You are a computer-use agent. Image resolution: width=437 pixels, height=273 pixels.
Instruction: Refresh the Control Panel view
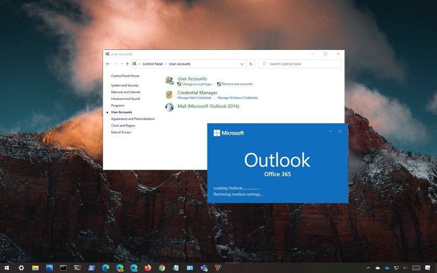click(251, 64)
